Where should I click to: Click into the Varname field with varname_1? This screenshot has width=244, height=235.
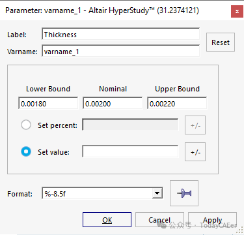(120, 51)
